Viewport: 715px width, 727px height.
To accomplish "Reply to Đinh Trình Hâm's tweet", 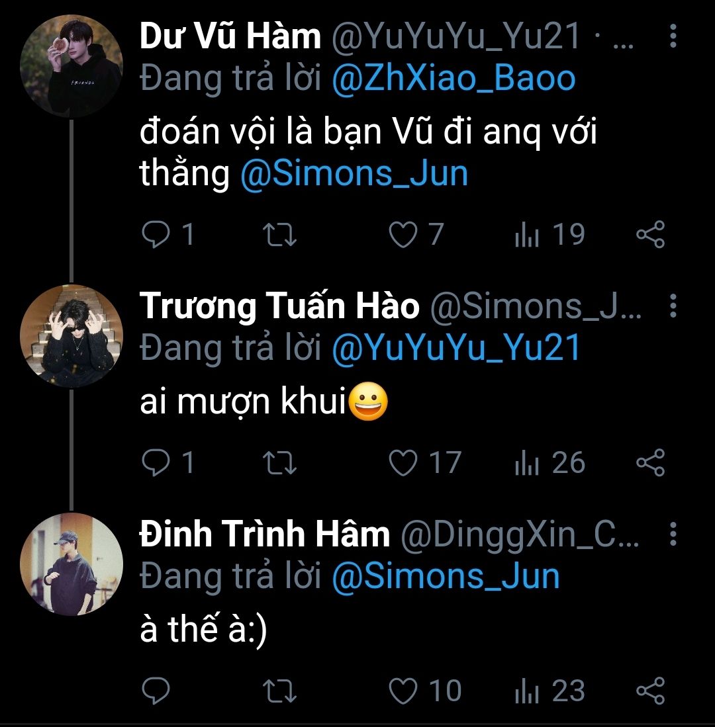I will 156,691.
